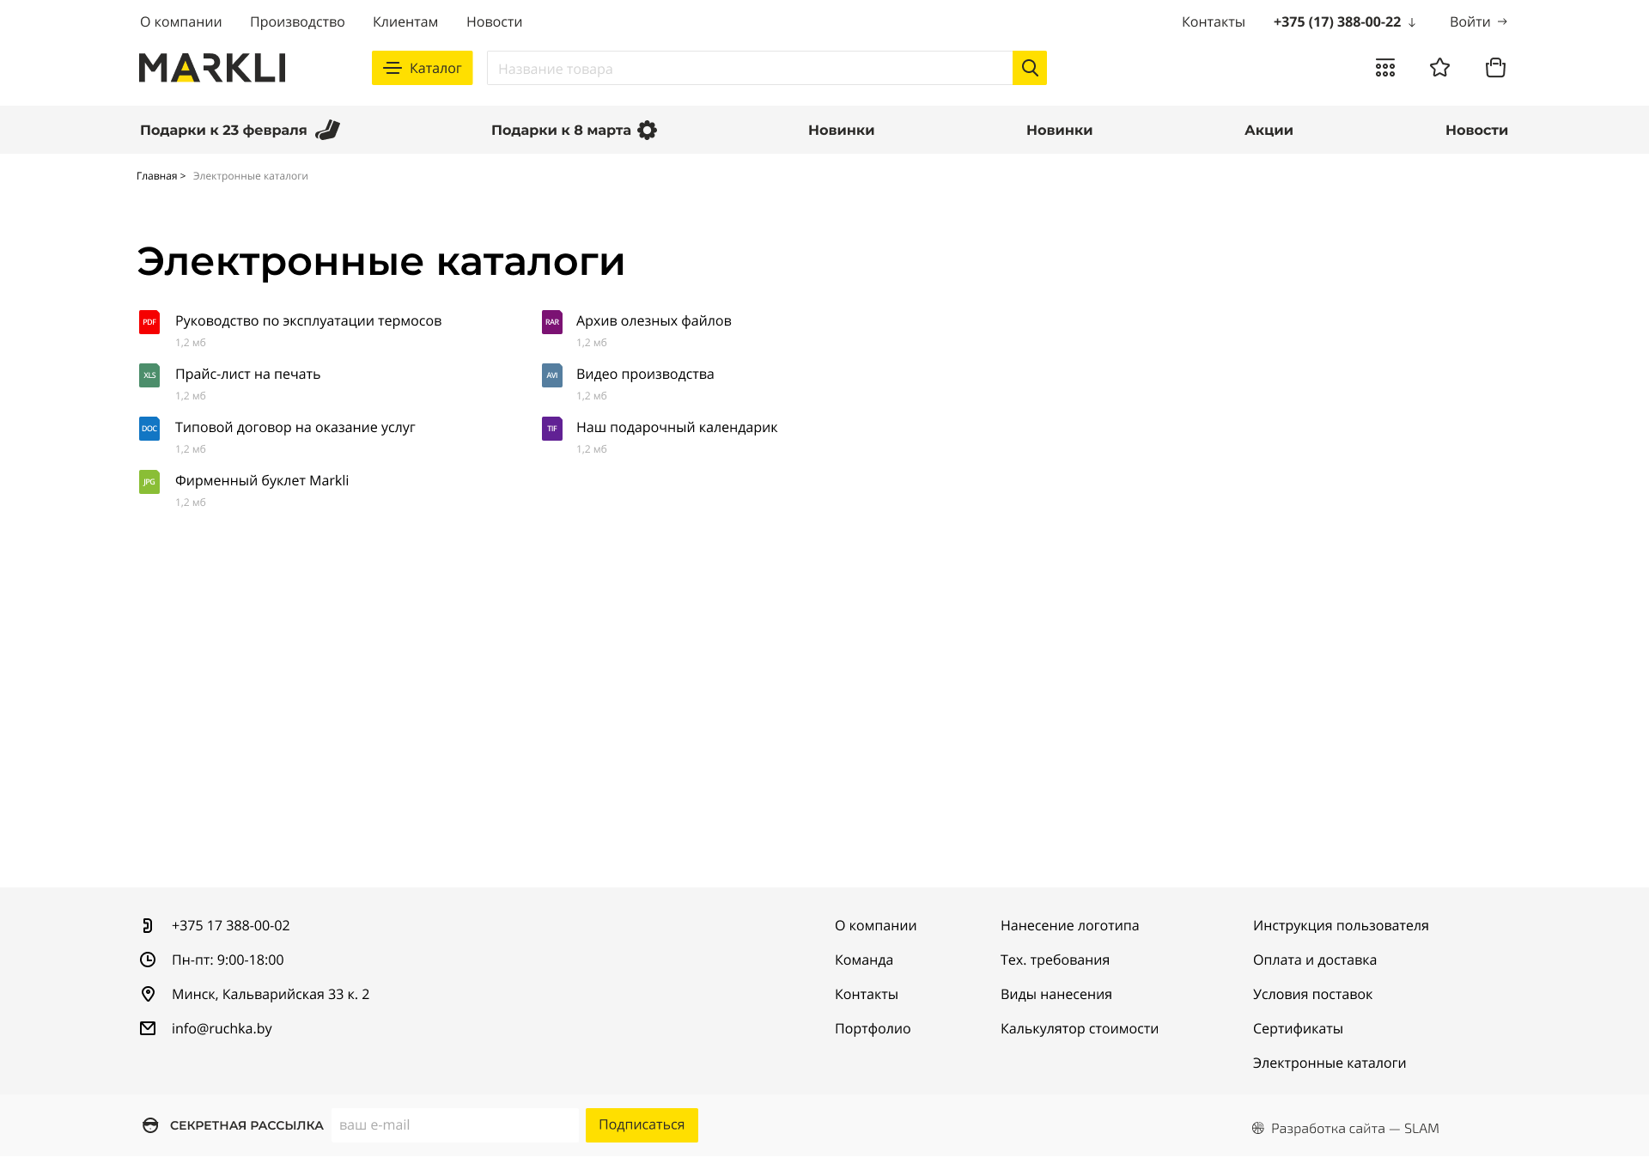This screenshot has height=1170, width=1649.
Task: Open the yellow Каталог menu
Action: [422, 68]
